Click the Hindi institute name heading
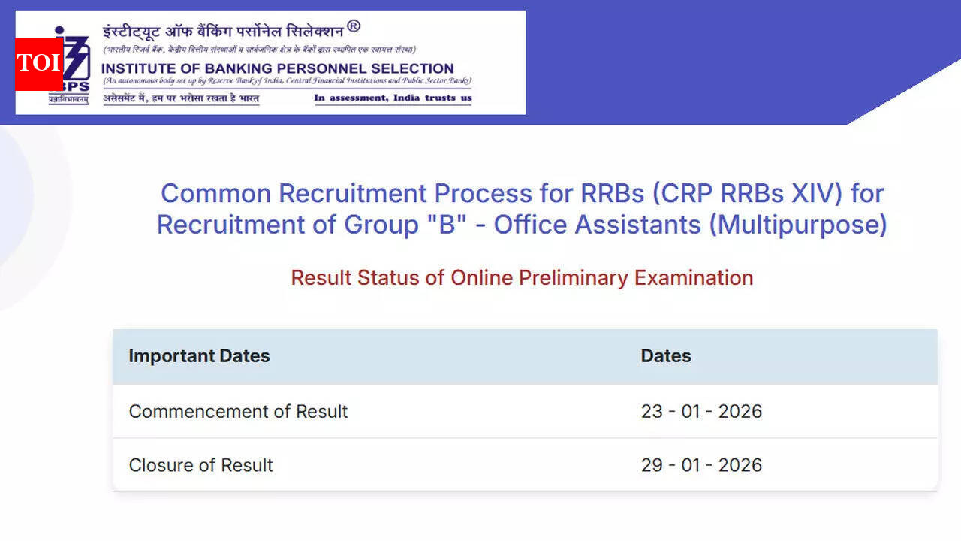 223,32
